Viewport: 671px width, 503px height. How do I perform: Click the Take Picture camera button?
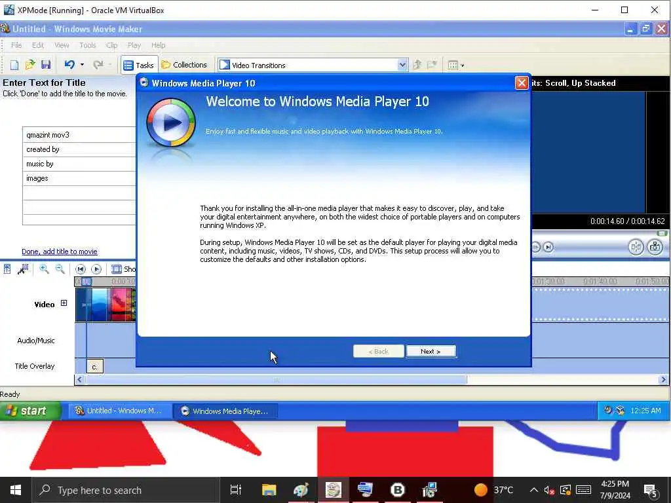point(655,247)
